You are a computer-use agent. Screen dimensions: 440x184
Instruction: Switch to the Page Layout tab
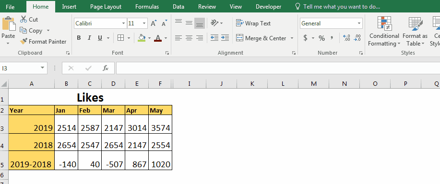106,6
